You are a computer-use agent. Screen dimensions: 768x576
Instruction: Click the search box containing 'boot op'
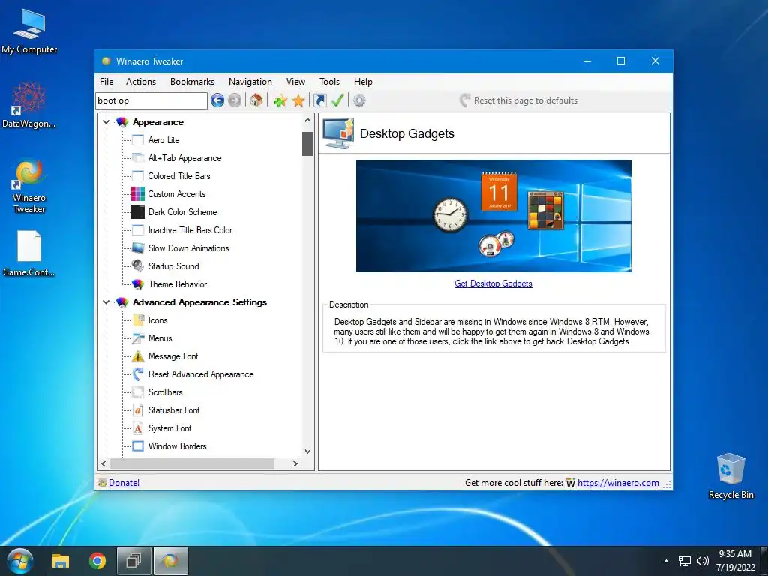pos(151,101)
